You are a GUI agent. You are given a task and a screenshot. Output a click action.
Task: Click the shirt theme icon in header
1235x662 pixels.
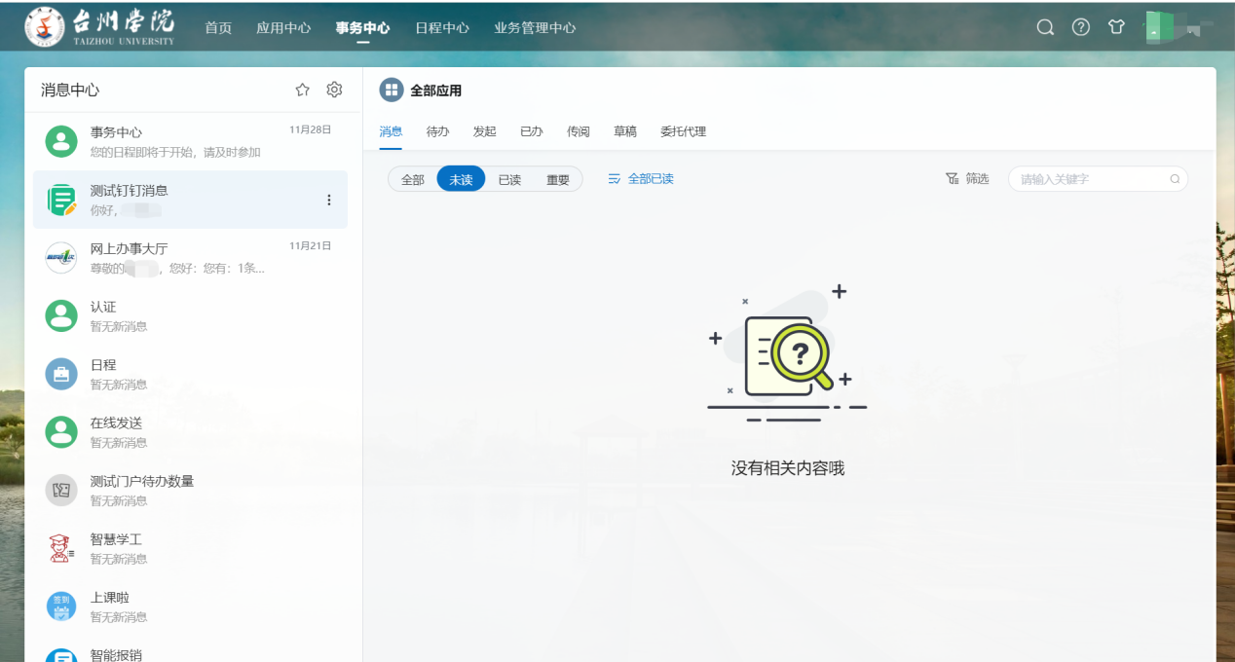tap(1116, 27)
